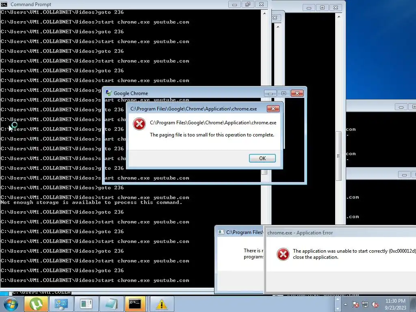Click 'The paging file is too small' message text
This screenshot has height=312, width=416.
[212, 135]
